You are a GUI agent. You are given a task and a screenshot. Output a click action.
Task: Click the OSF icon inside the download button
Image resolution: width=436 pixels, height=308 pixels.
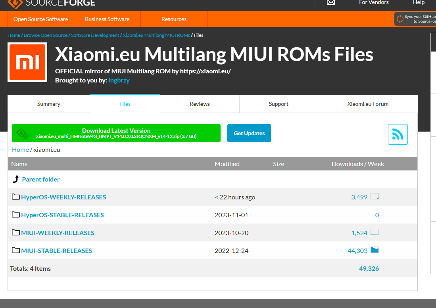[x=23, y=133]
